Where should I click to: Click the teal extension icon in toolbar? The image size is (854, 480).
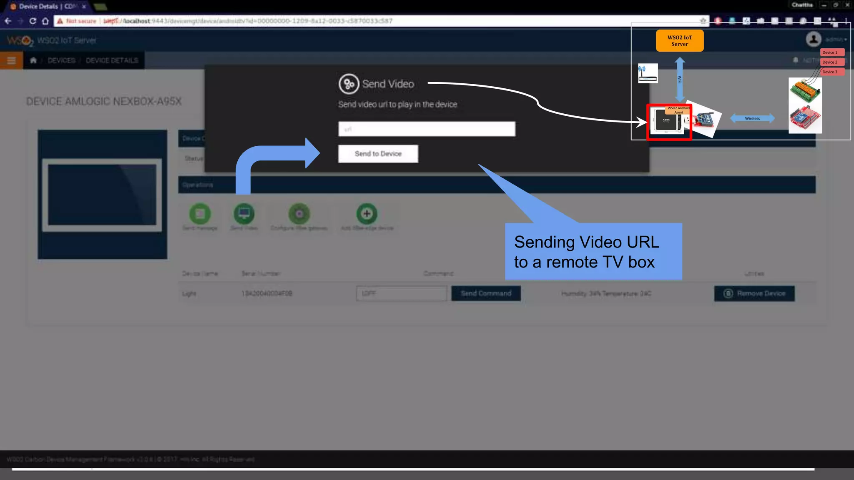[732, 21]
